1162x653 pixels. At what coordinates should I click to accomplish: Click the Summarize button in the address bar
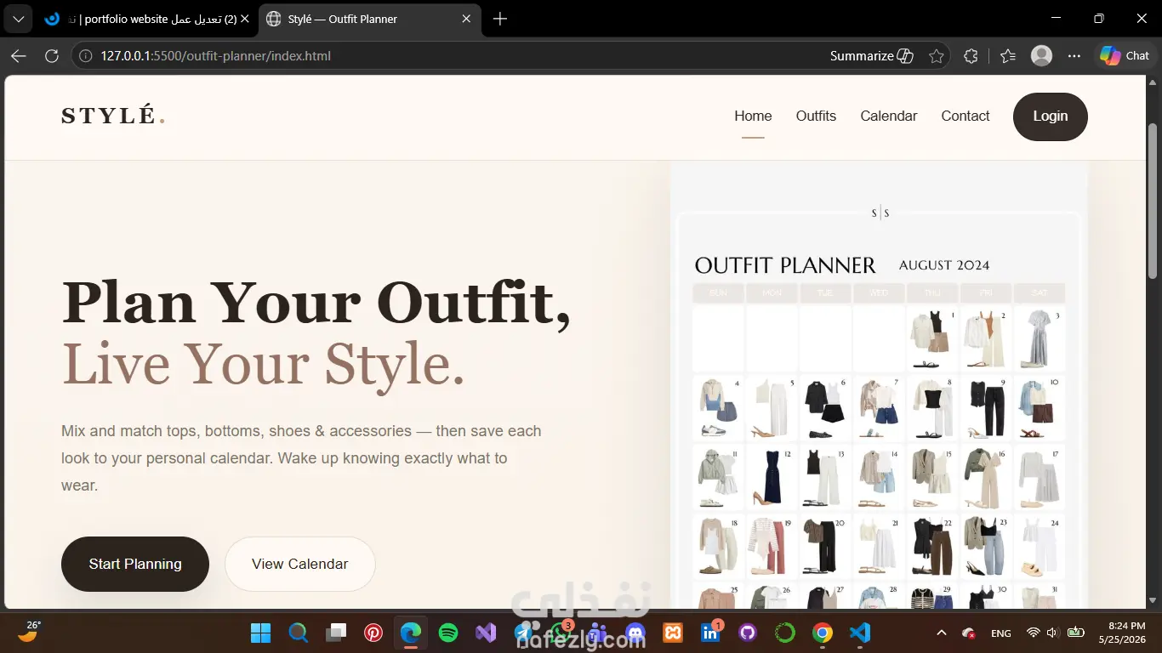(872, 56)
